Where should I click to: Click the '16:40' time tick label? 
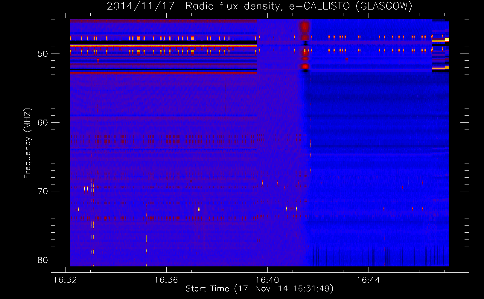[267, 280]
